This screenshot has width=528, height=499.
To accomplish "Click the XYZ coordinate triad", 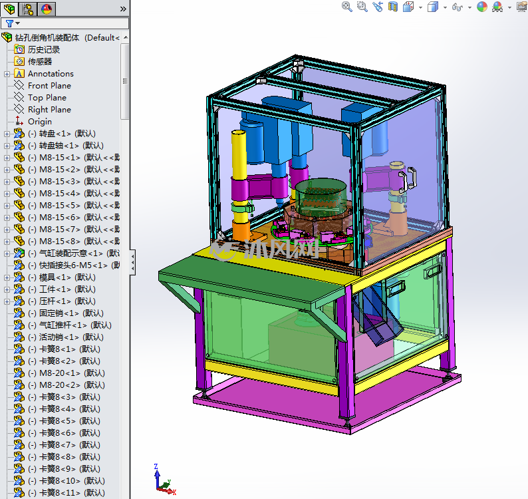I will coord(164,480).
